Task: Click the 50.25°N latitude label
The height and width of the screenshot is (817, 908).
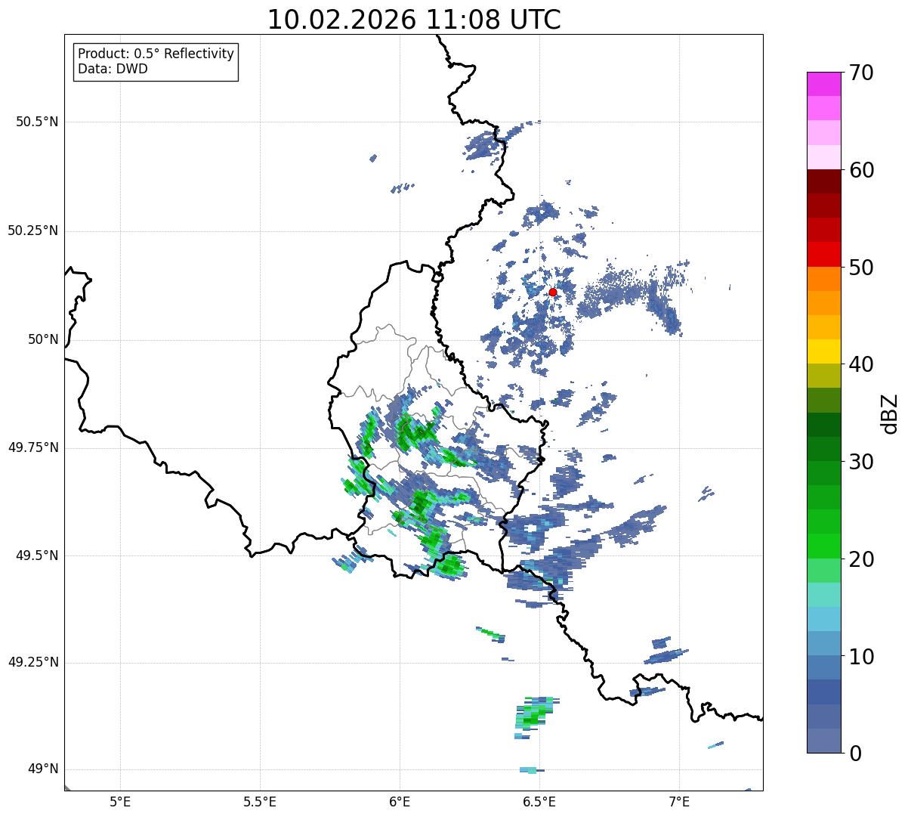Action: (33, 231)
